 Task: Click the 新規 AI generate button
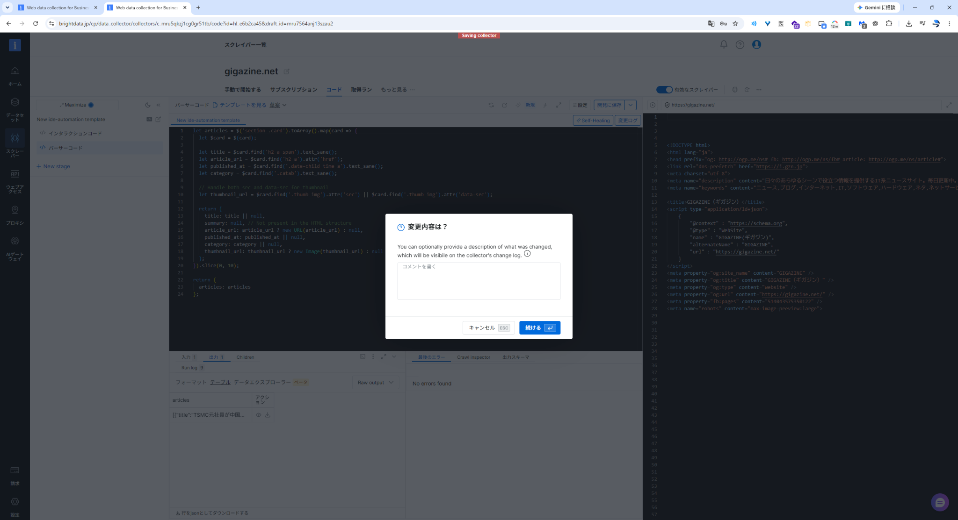coord(525,105)
